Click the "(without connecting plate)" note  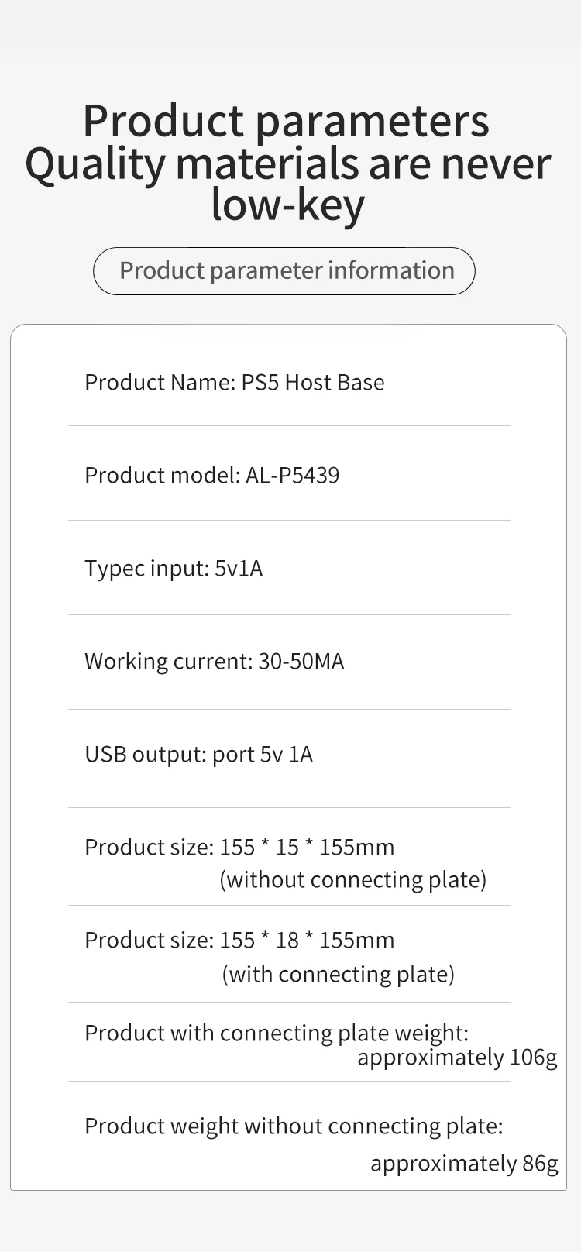353,880
